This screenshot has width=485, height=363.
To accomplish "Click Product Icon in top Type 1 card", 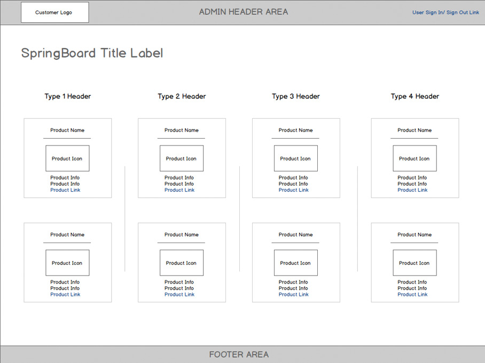I will (x=67, y=158).
